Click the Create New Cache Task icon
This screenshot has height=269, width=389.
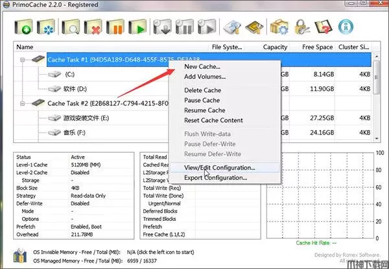[x=23, y=27]
